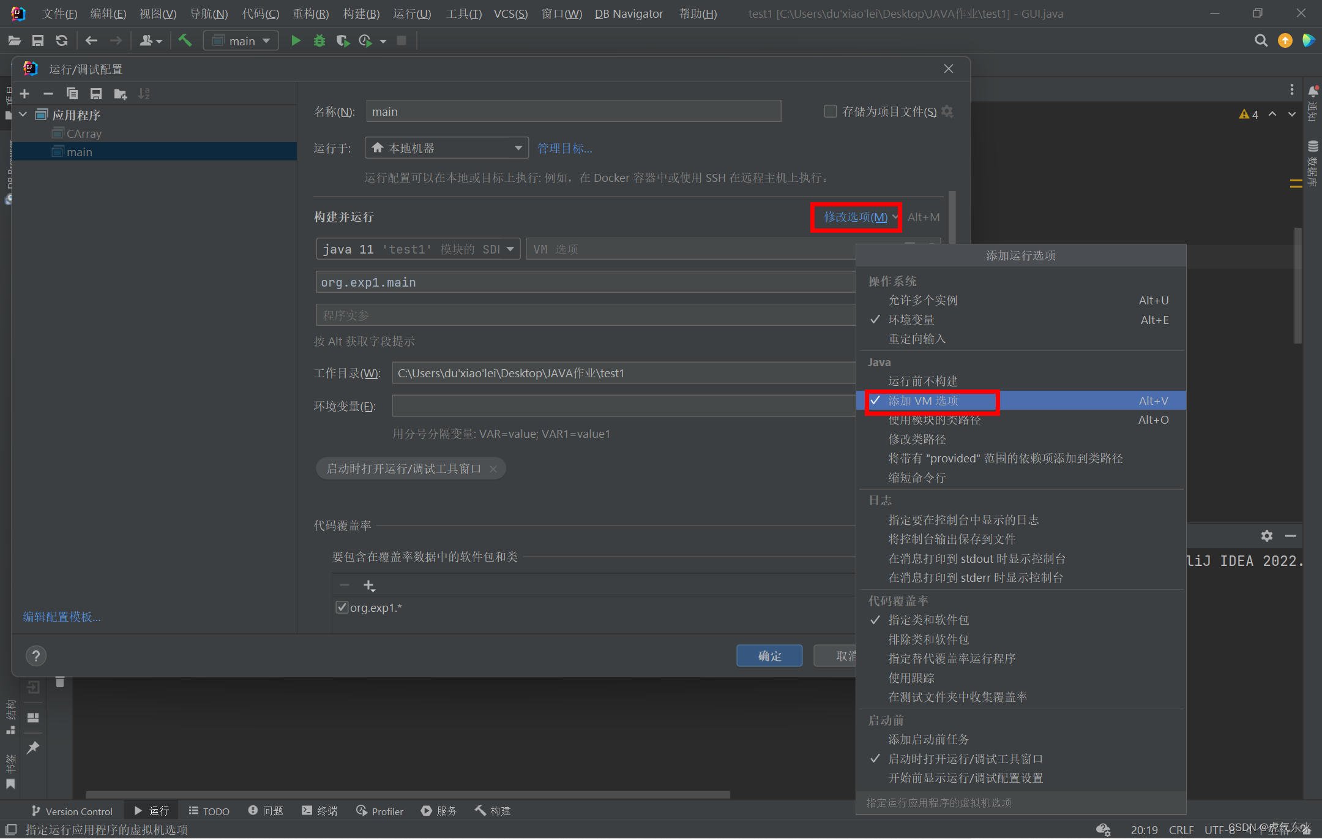The image size is (1322, 839).
Task: Click the Debug bug icon
Action: (319, 41)
